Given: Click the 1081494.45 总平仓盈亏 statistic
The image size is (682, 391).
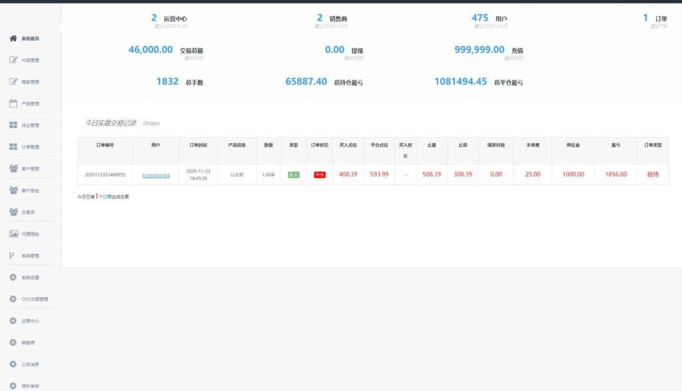Looking at the screenshot, I should click(x=478, y=82).
